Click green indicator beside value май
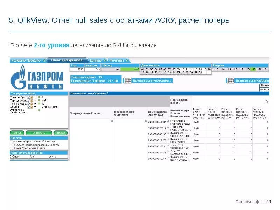280x210 pixels. (x=39, y=100)
